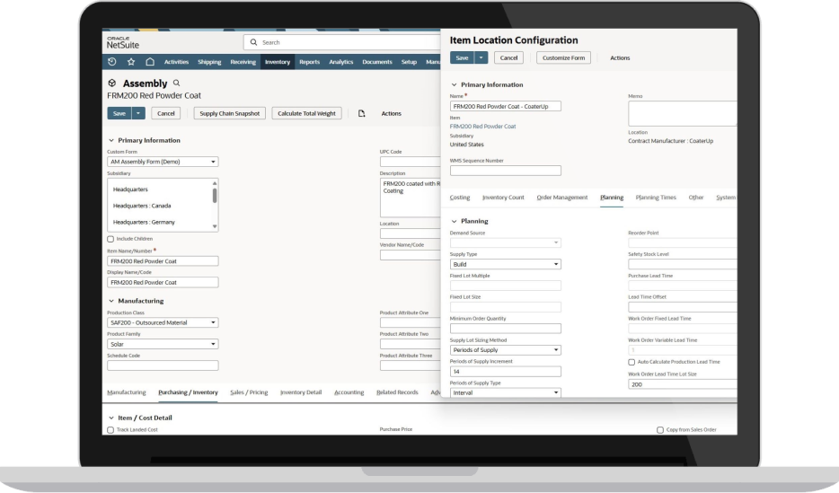Click the Oracle NetSuite logo
Image resolution: width=839 pixels, height=493 pixels.
123,43
